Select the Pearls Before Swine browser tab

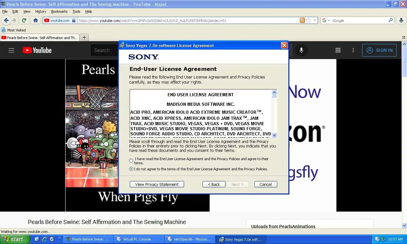(x=39, y=37)
